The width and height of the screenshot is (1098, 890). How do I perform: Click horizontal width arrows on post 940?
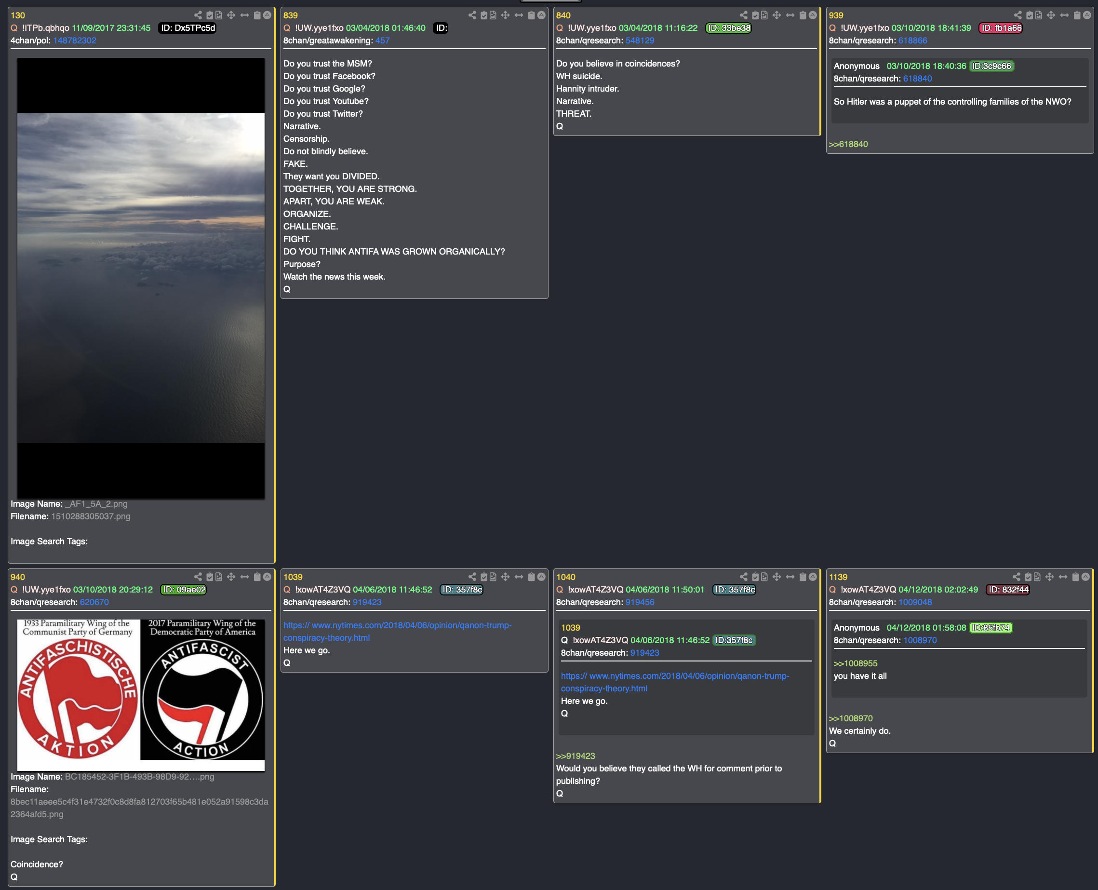click(x=244, y=577)
